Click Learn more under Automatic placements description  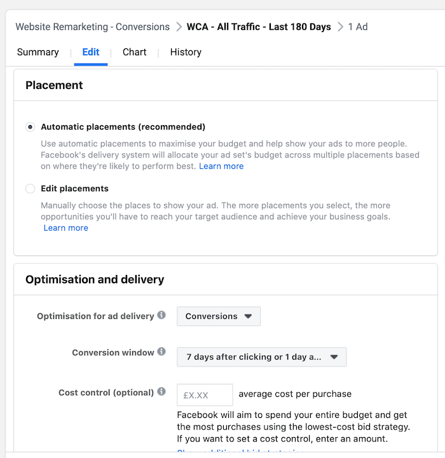coord(221,166)
